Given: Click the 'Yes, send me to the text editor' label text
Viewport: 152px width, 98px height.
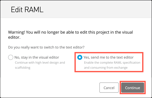Looking at the screenshot, I should (x=109, y=57).
